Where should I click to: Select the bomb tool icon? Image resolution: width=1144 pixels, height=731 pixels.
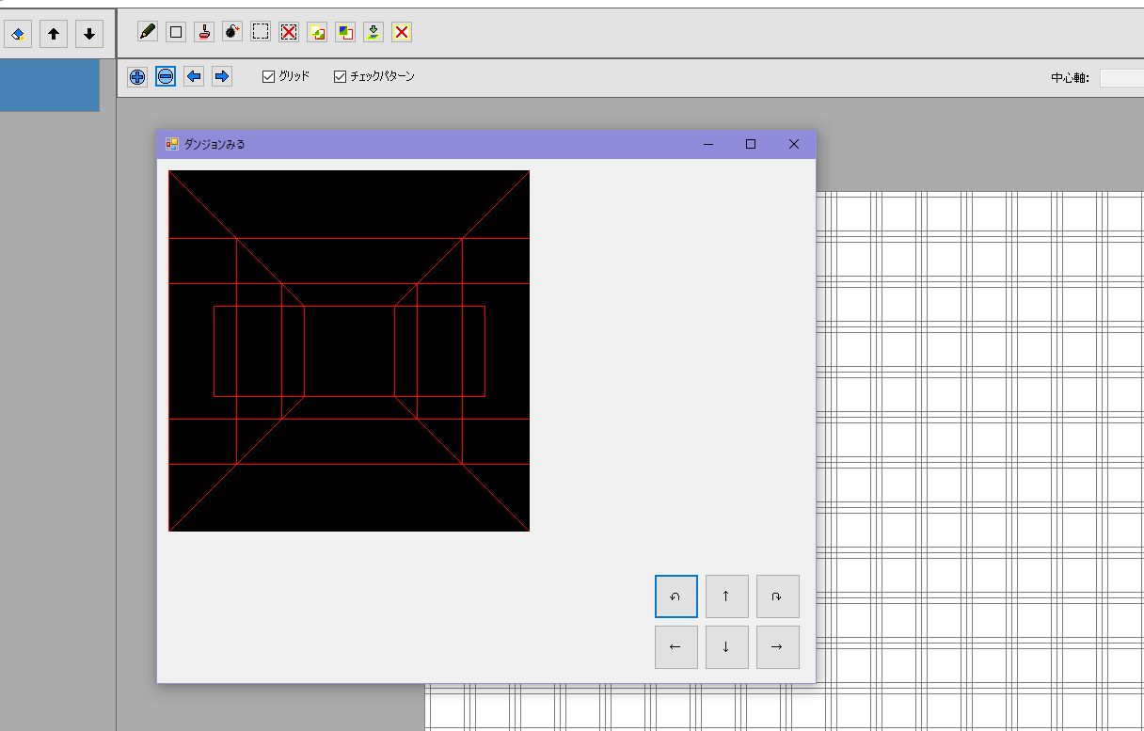(232, 32)
